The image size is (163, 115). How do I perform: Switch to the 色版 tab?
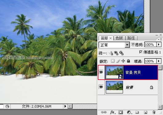point(119,38)
